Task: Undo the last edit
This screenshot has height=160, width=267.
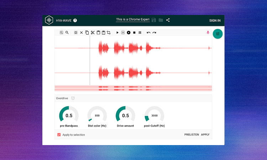Action: [148, 32]
